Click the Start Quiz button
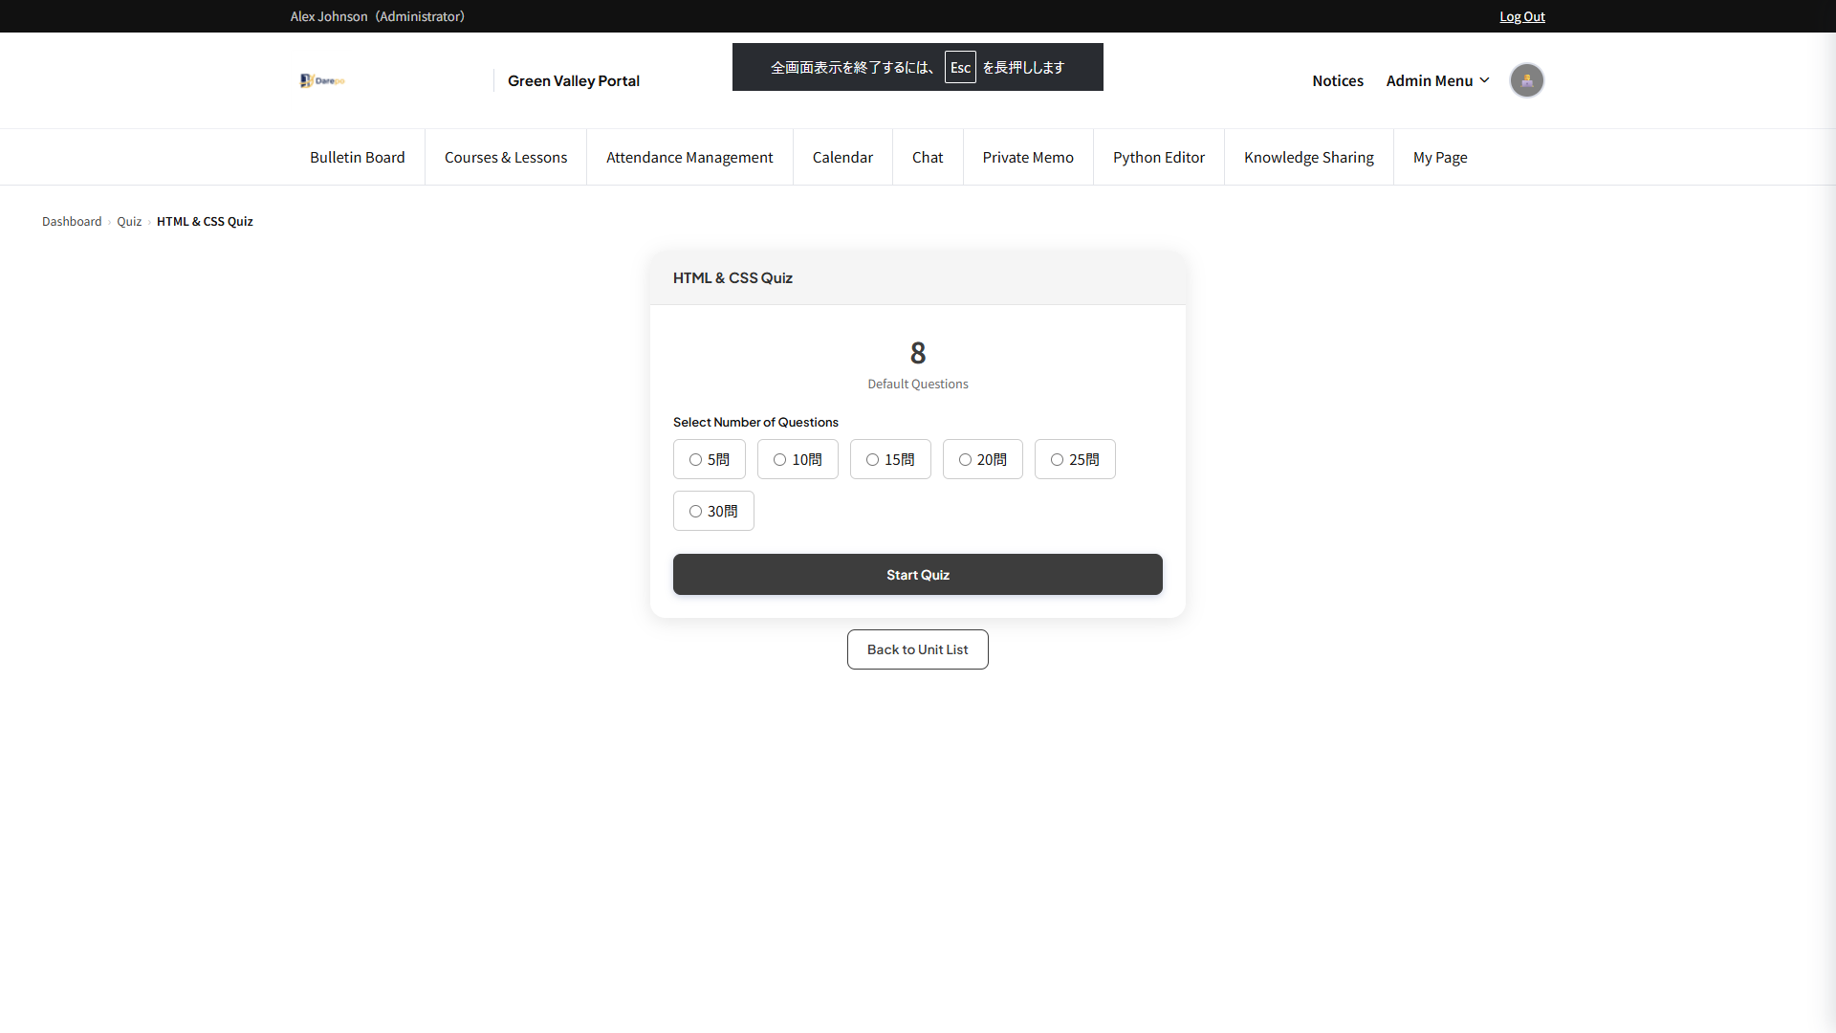This screenshot has height=1033, width=1836. point(918,575)
